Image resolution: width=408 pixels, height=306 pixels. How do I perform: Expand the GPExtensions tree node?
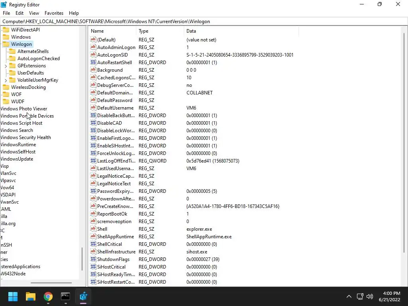pos(6,66)
